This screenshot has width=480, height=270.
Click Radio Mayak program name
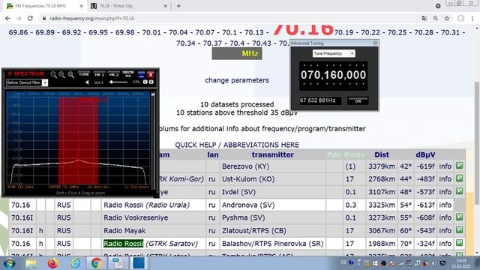[x=124, y=231]
